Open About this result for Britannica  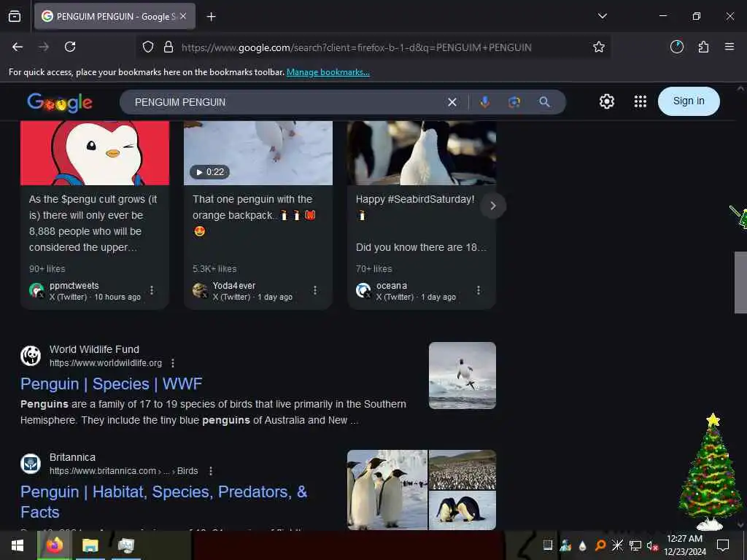tap(211, 471)
